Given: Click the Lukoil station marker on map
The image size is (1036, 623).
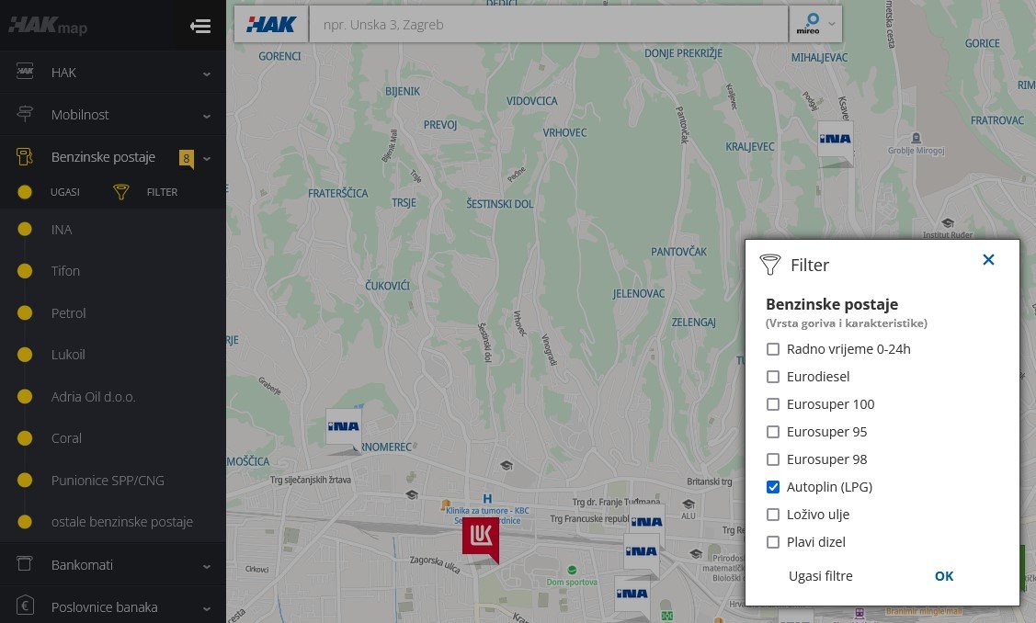Looking at the screenshot, I should (x=480, y=538).
